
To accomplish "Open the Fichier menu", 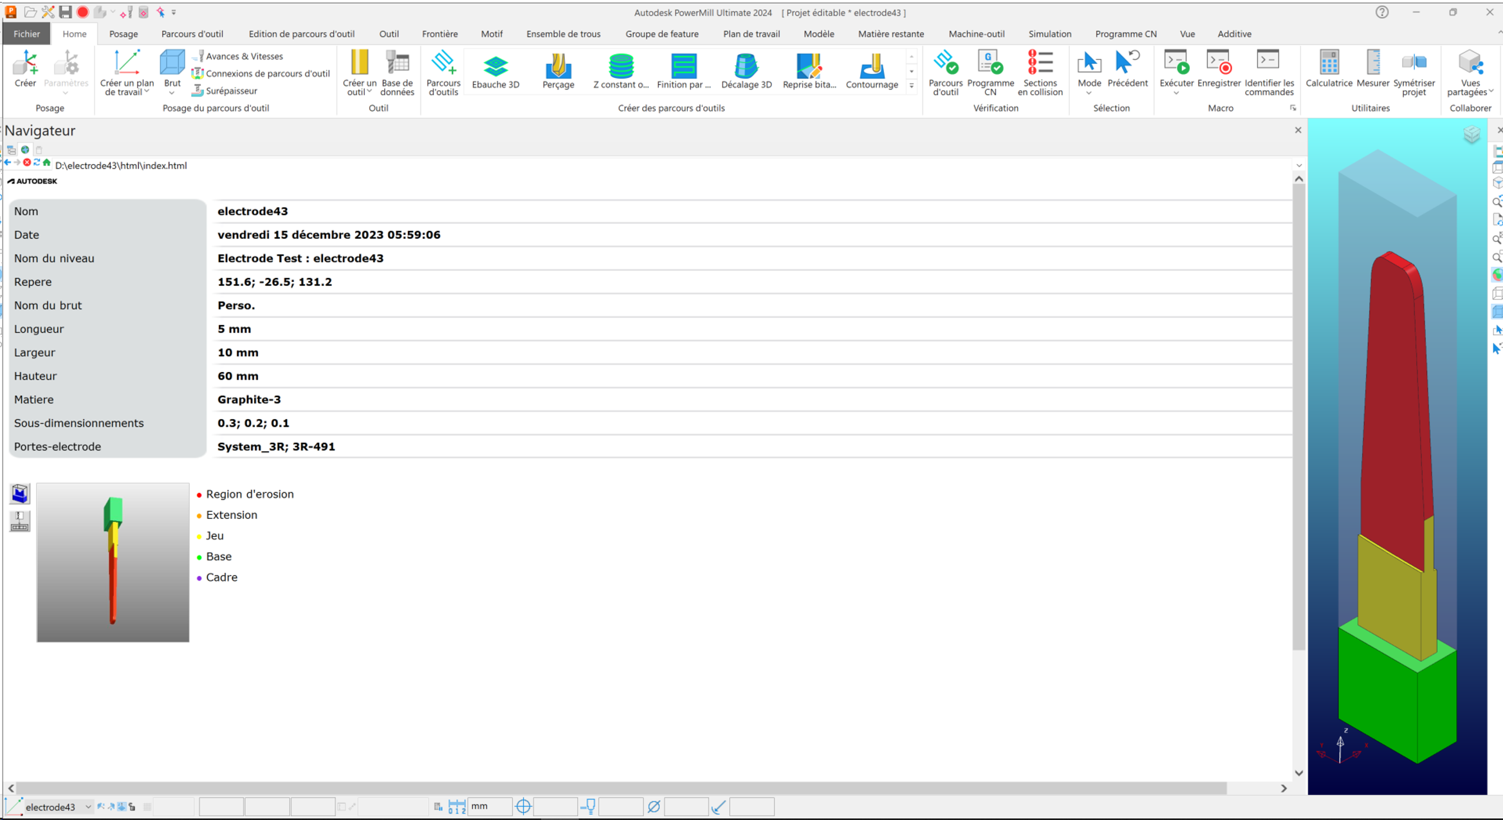I will coord(26,33).
